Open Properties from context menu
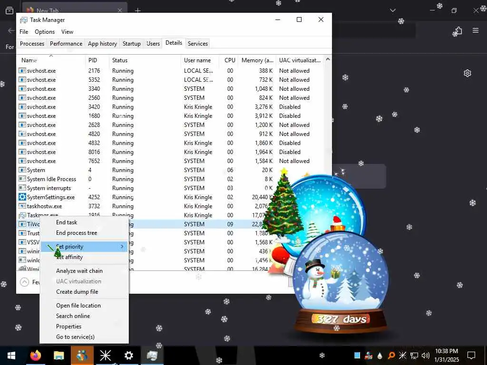The width and height of the screenshot is (487, 365). pos(84,327)
